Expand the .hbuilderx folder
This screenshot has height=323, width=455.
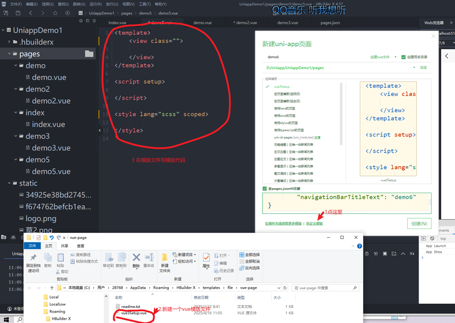pyautogui.click(x=9, y=42)
